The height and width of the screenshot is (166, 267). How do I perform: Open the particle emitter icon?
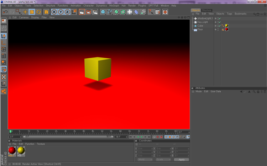pos(143,12)
